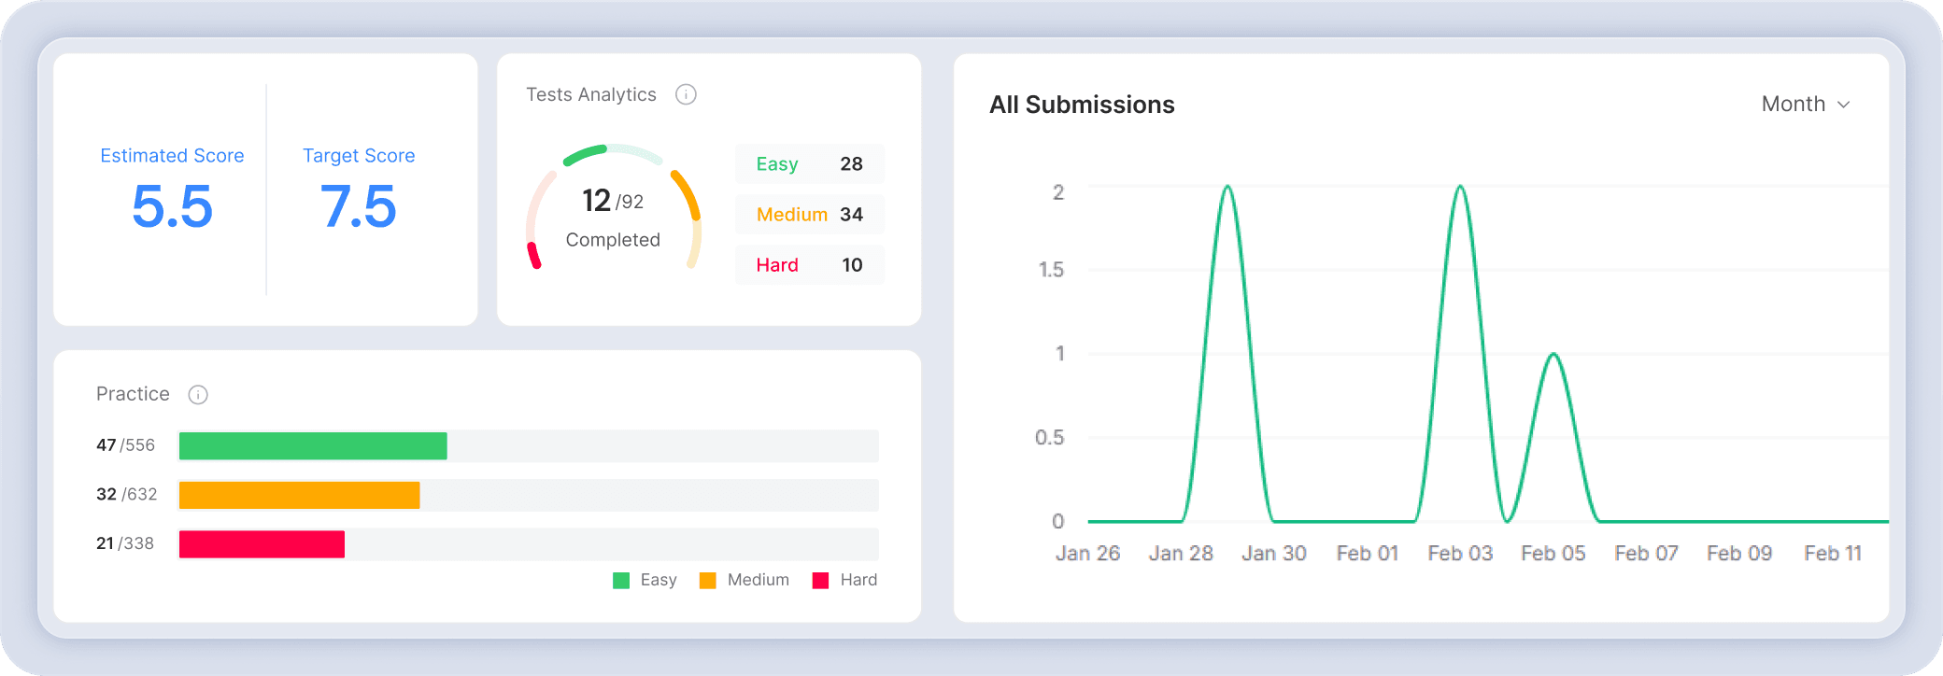Image resolution: width=1943 pixels, height=676 pixels.
Task: Click the green Easy practice progress bar
Action: [313, 446]
